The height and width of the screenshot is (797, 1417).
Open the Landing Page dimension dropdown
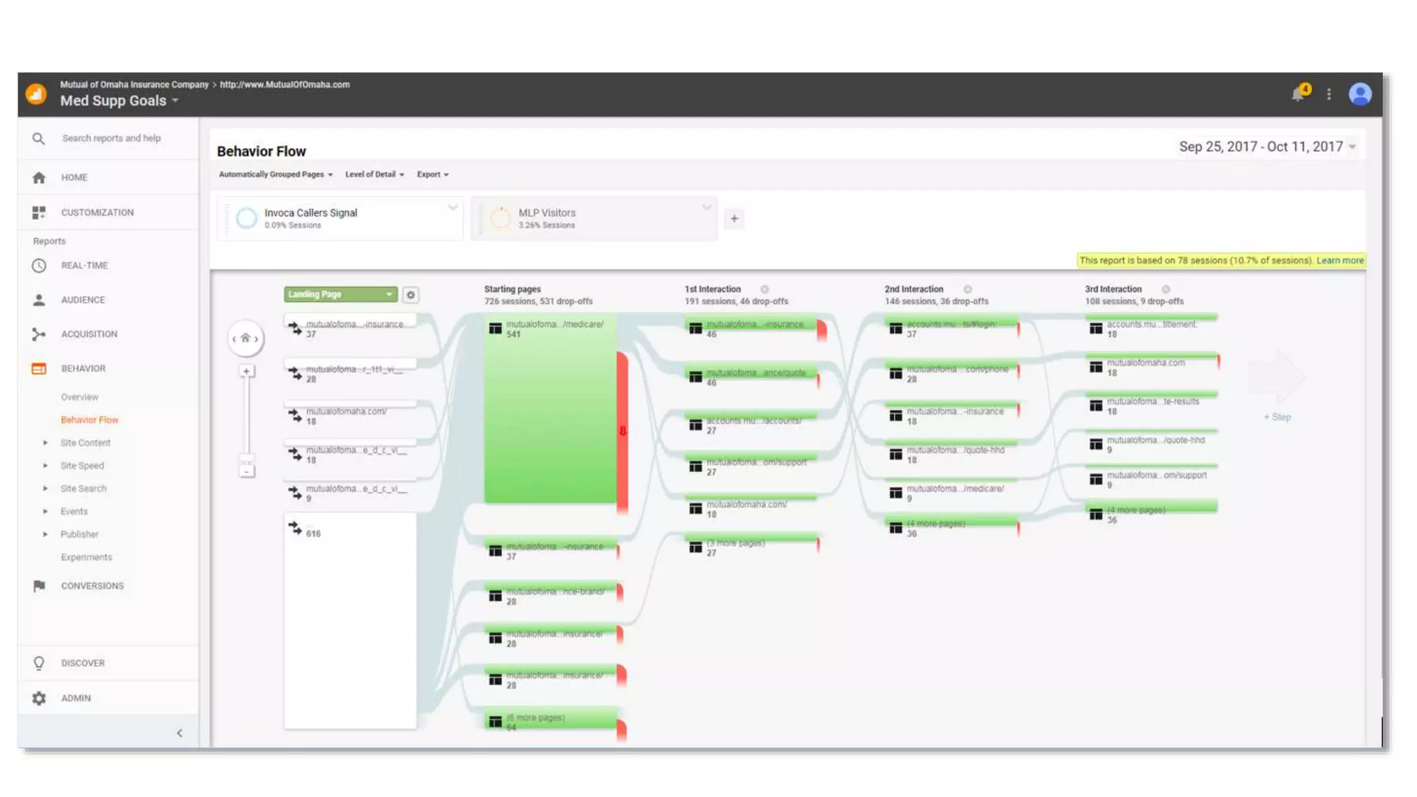point(340,295)
